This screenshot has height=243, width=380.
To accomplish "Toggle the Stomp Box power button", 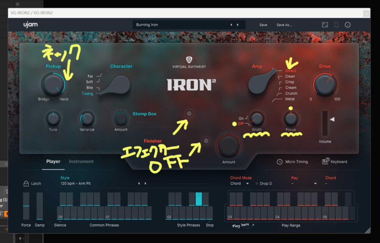I will pos(189,113).
